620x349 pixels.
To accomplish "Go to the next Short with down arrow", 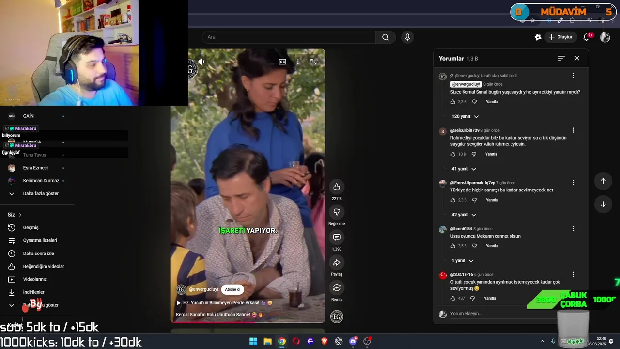I will point(603,204).
